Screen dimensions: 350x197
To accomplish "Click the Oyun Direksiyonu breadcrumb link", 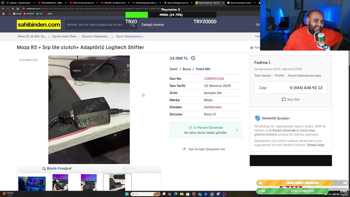I will (129, 36).
